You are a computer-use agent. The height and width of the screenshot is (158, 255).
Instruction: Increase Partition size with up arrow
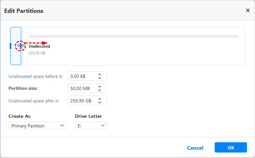[100, 87]
